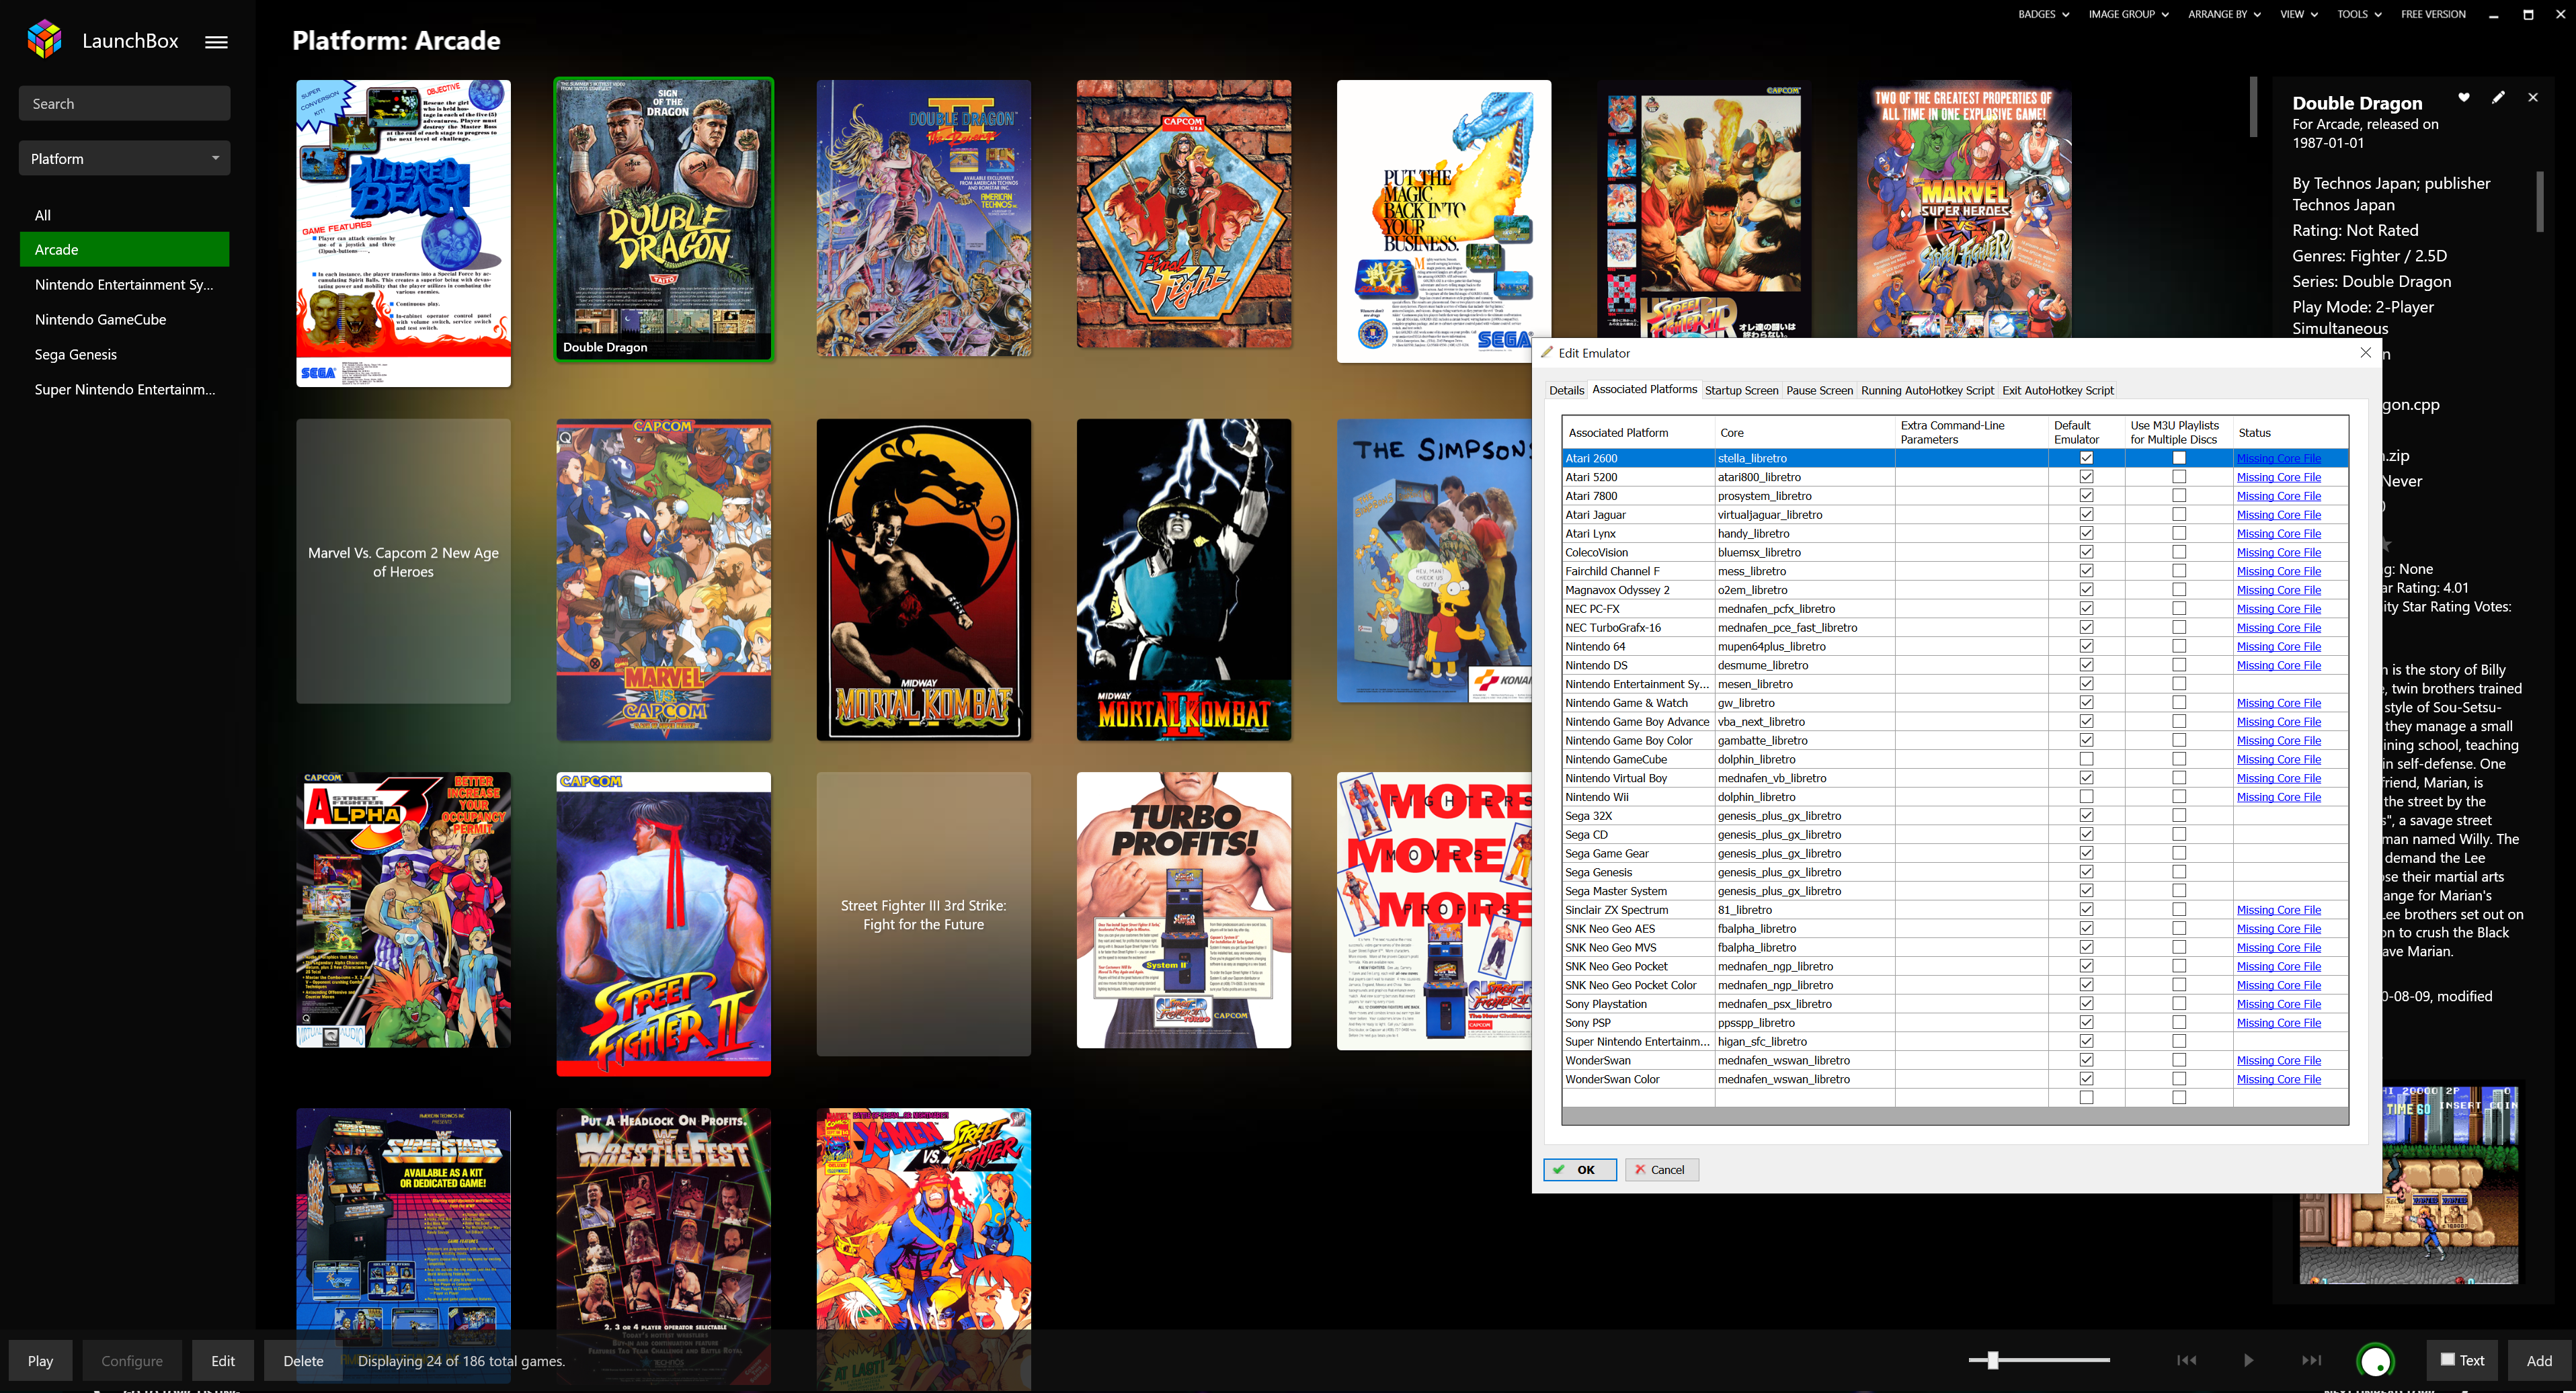
Task: Expand the Image Group dropdown menu
Action: point(2128,14)
